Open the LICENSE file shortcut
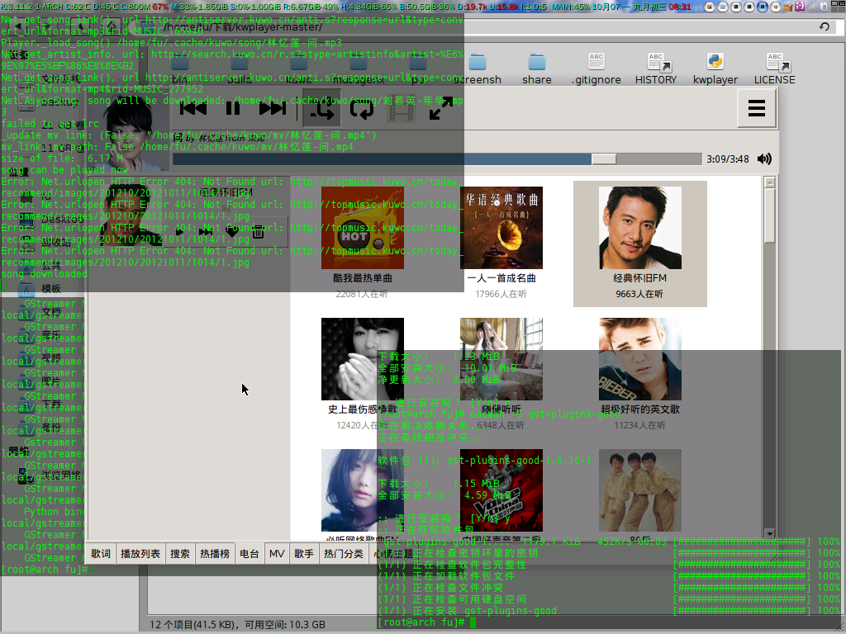Viewport: 846px width, 634px height. pyautogui.click(x=775, y=69)
